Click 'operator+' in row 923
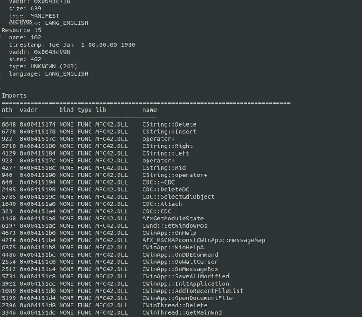Viewport: 362px width, 317px height. [159, 161]
